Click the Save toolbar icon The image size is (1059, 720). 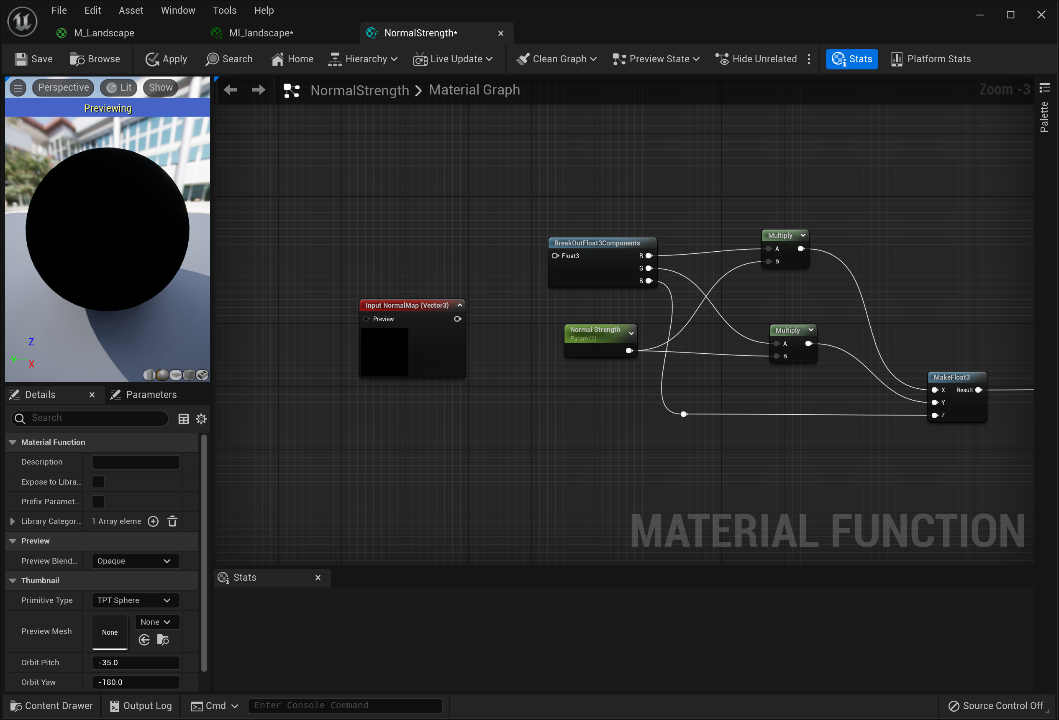[x=21, y=59]
